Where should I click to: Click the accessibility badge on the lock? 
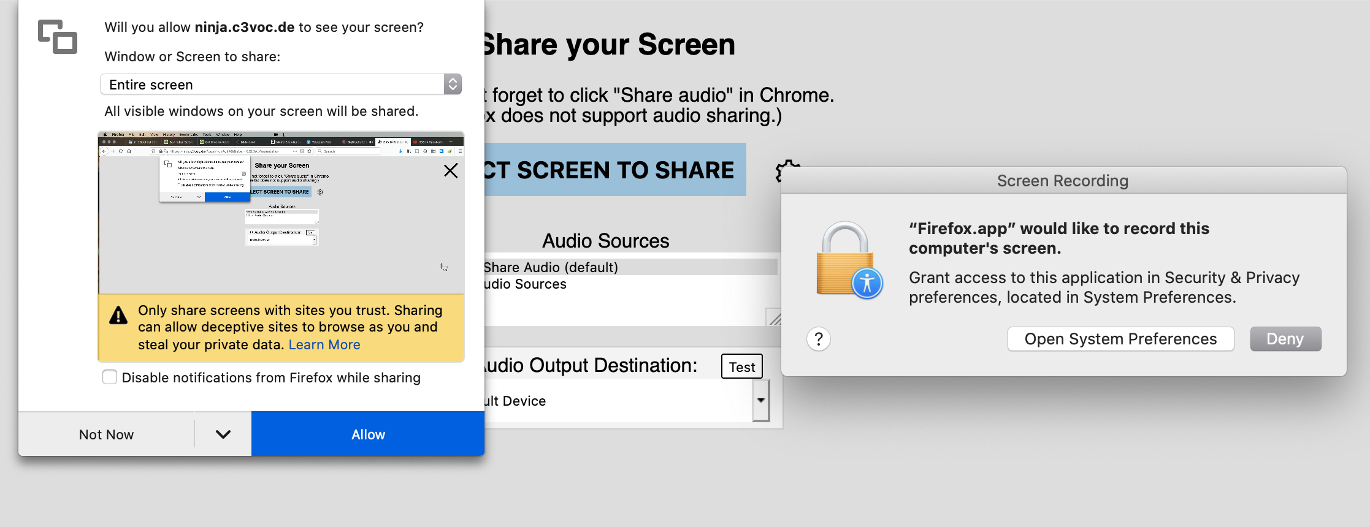coord(867,283)
